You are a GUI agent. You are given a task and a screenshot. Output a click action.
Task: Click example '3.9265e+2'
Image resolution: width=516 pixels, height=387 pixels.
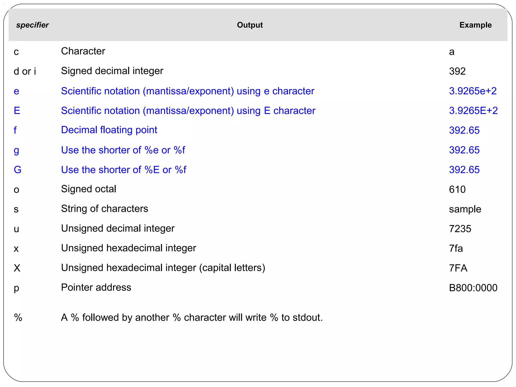[x=473, y=91]
